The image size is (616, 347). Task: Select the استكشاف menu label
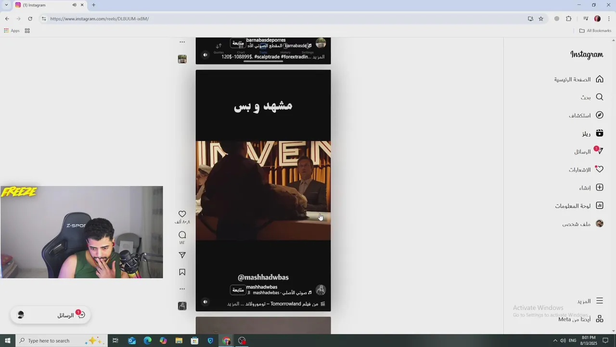coord(580,116)
